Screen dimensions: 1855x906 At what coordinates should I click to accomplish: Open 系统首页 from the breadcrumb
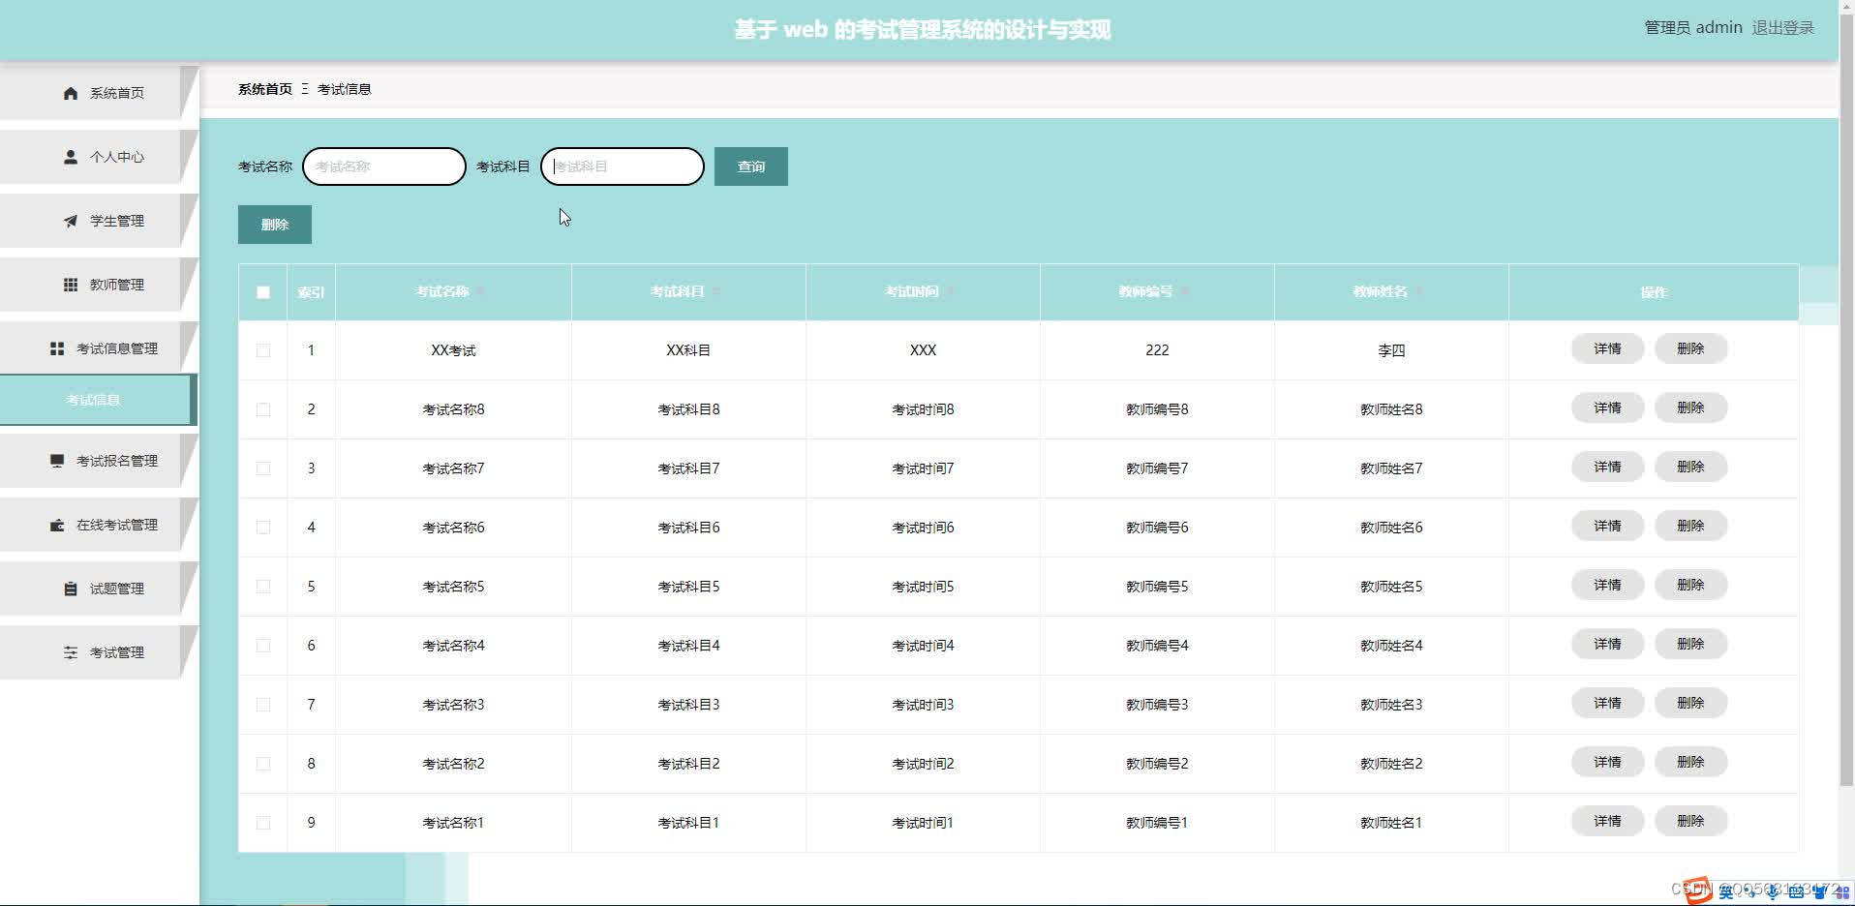(x=264, y=88)
